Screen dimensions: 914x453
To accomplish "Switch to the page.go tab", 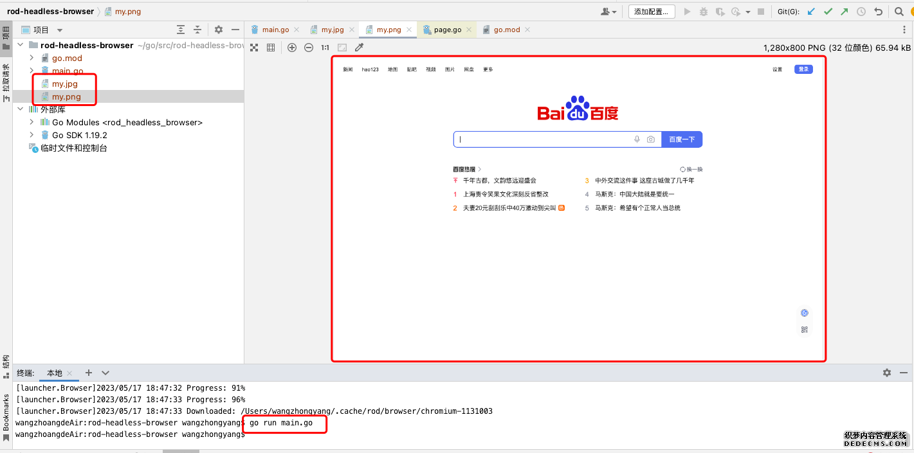I will coord(447,30).
